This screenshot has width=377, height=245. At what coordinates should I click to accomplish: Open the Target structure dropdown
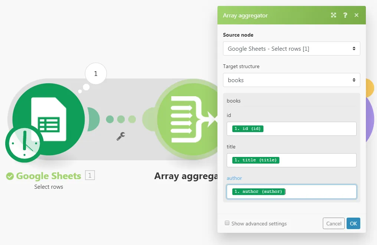[291, 80]
